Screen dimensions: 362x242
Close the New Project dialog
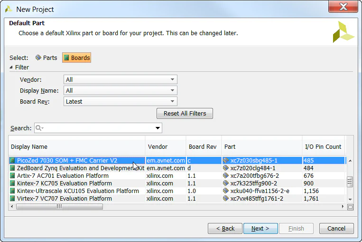[343, 7]
